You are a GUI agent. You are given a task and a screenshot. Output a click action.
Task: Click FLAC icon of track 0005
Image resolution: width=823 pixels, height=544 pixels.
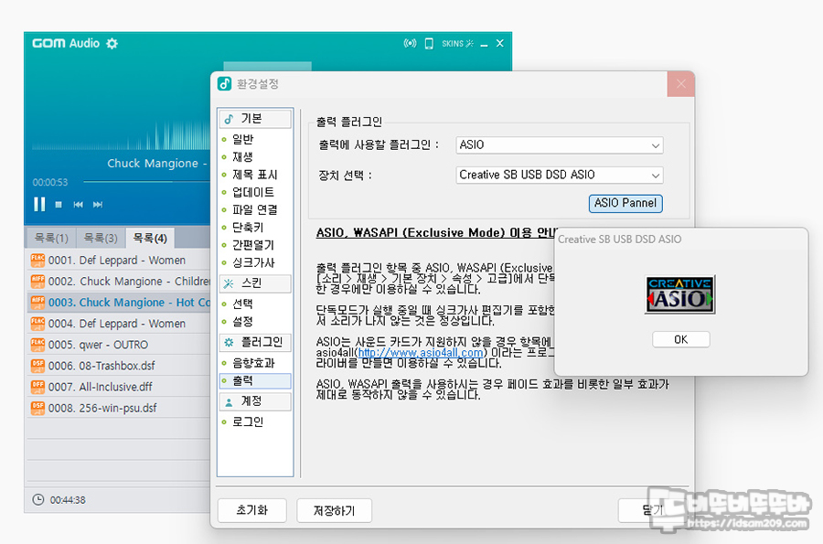click(x=37, y=345)
